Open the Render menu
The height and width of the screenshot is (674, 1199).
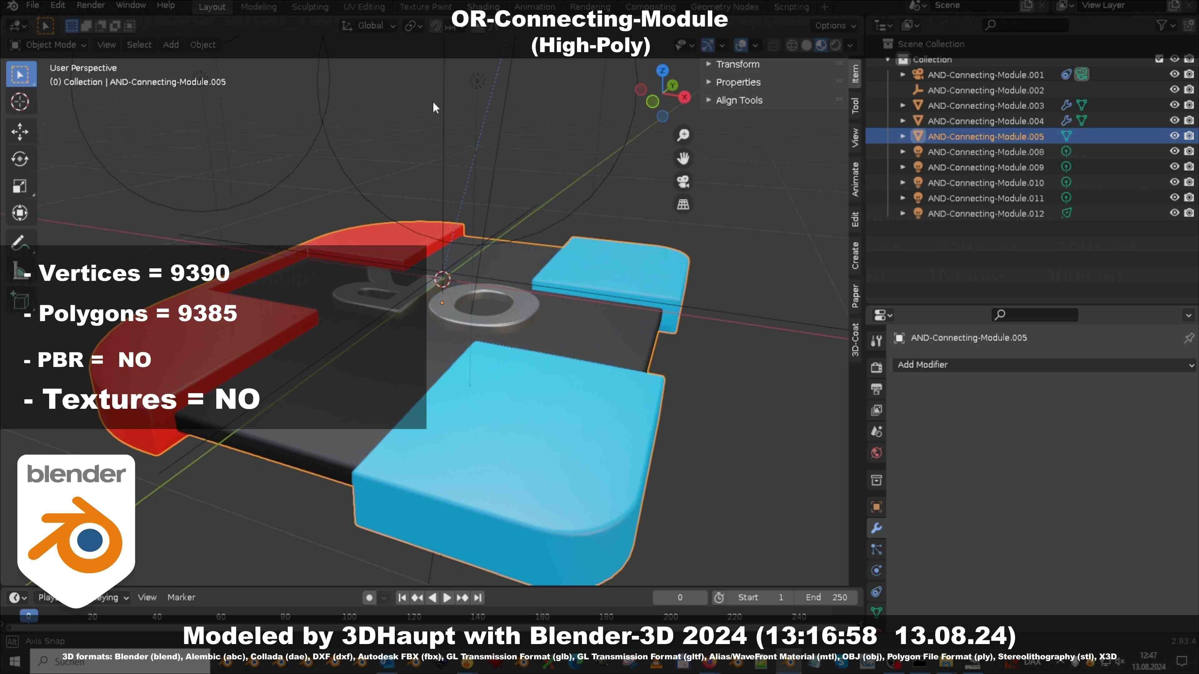click(x=90, y=5)
